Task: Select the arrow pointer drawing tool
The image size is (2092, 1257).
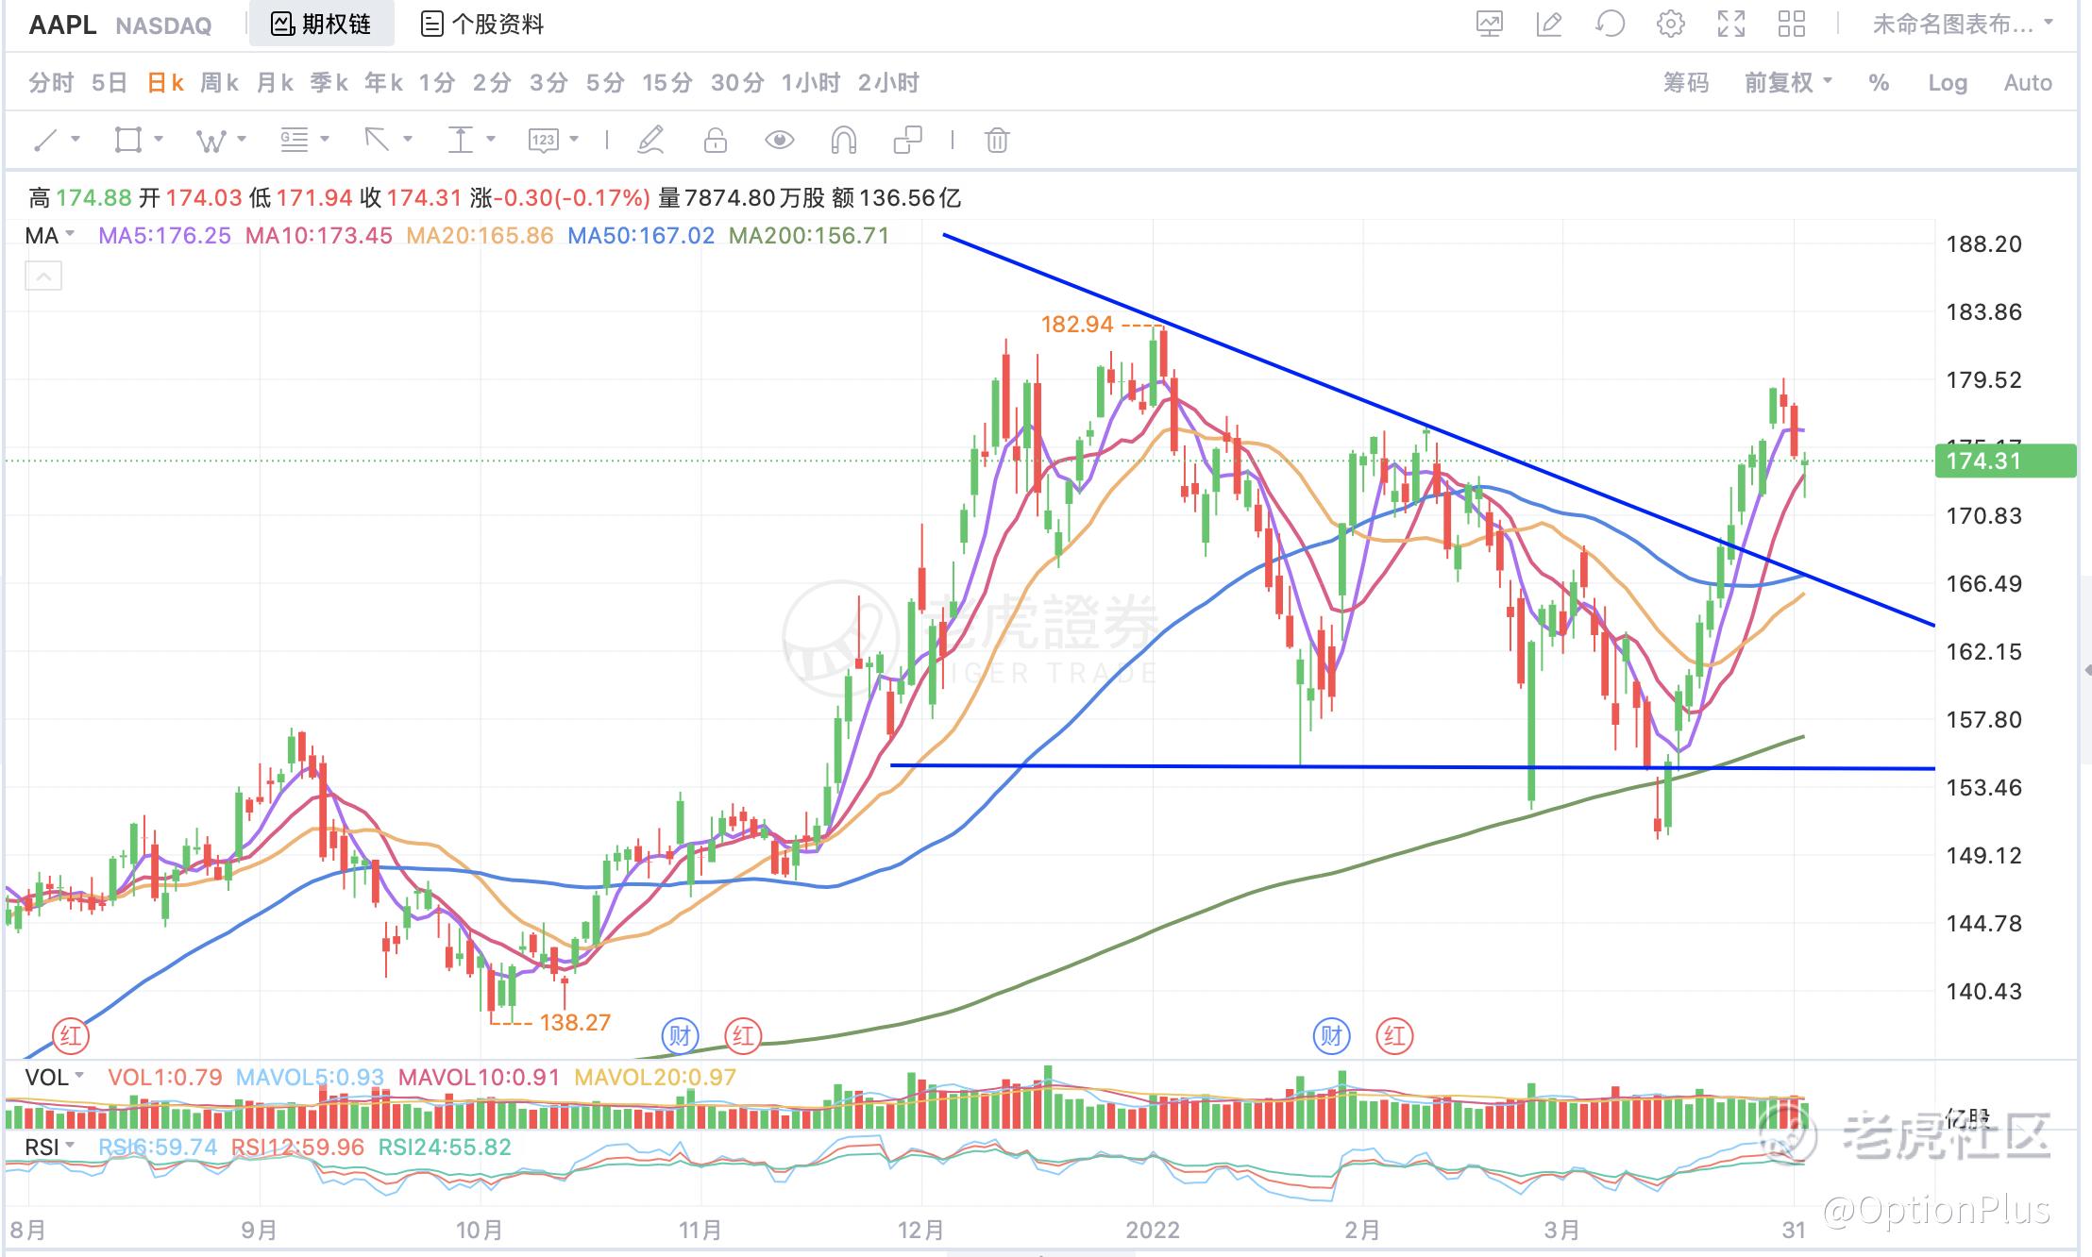Action: [377, 141]
